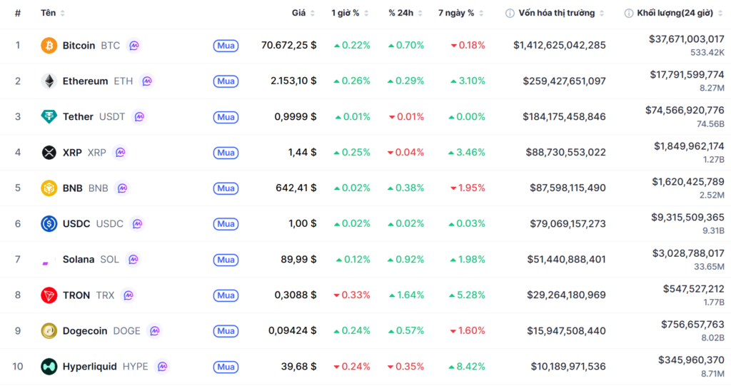Click the Mua button for TRON
The image size is (731, 386).
(x=226, y=295)
